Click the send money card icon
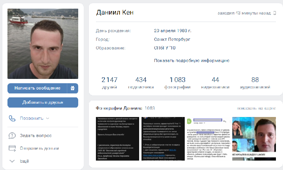The height and width of the screenshot is (170, 283). coord(12,148)
